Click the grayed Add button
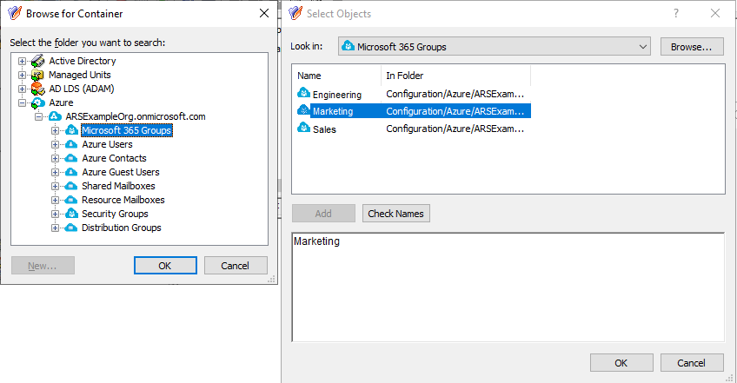 point(323,214)
